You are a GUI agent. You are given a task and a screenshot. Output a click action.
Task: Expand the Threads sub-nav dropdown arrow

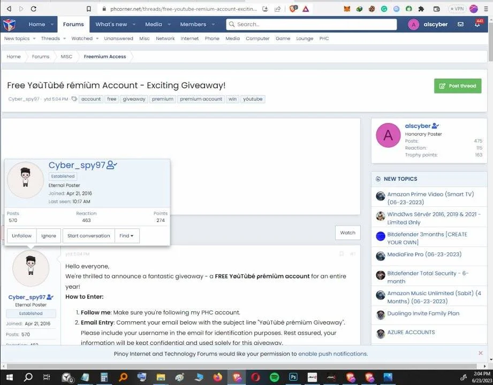pyautogui.click(x=64, y=38)
